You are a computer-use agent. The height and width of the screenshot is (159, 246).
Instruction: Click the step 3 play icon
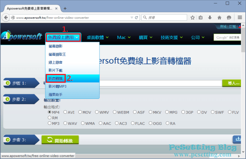click(x=8, y=139)
